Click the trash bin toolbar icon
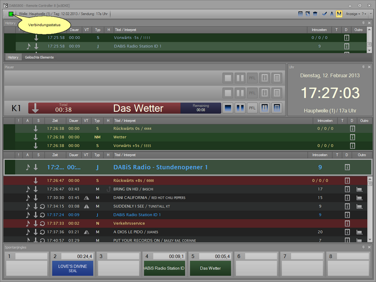 click(315, 14)
